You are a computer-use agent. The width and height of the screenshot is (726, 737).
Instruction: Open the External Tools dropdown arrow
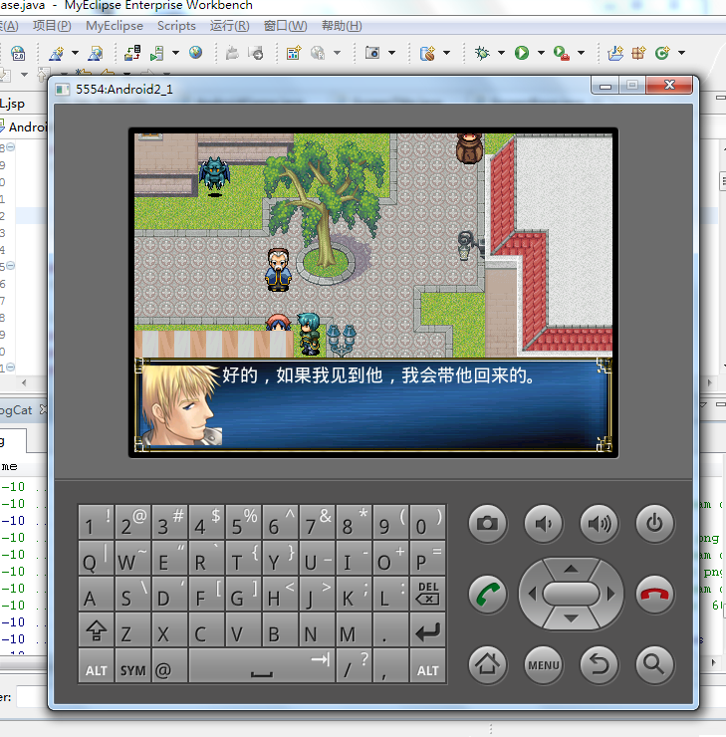[582, 53]
